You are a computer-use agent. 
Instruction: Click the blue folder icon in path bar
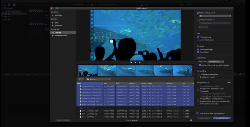(88, 79)
